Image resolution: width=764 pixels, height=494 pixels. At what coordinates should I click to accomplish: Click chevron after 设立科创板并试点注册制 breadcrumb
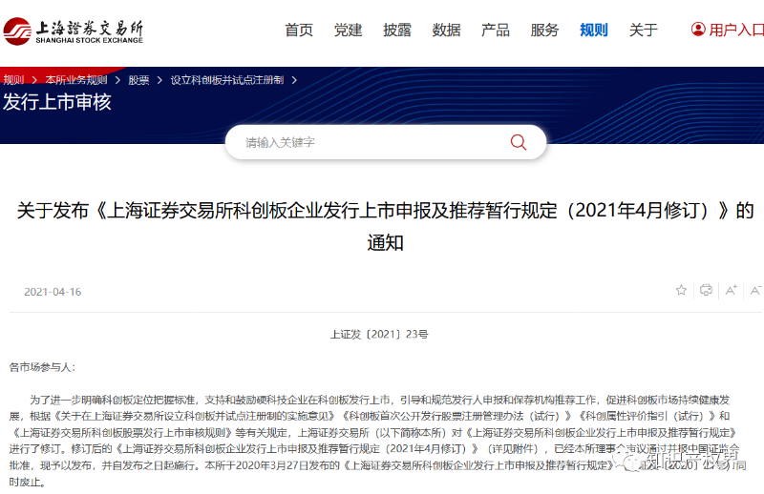tap(294, 80)
